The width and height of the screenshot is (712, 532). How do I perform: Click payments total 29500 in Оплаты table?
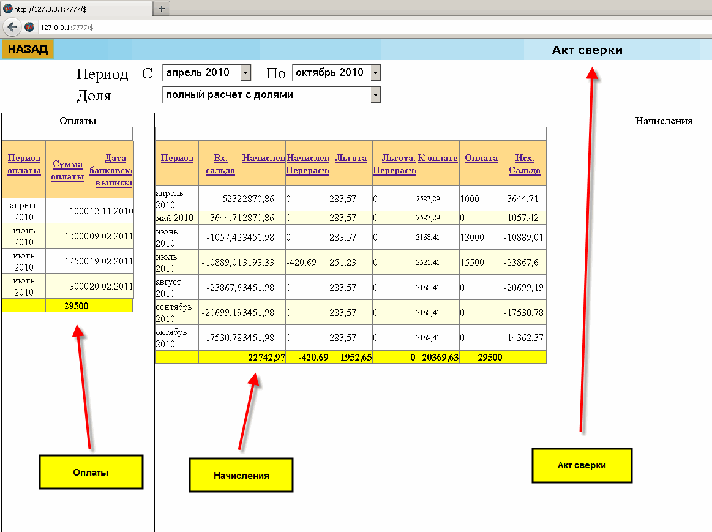pyautogui.click(x=67, y=306)
